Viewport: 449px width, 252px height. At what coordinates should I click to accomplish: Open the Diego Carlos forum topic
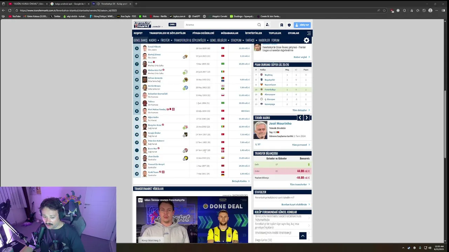(263, 240)
